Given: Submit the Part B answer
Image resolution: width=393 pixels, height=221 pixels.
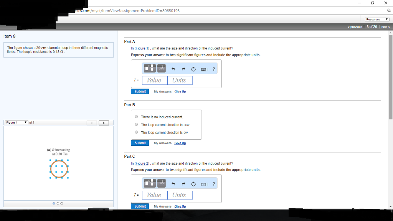Looking at the screenshot, I should click(x=140, y=143).
